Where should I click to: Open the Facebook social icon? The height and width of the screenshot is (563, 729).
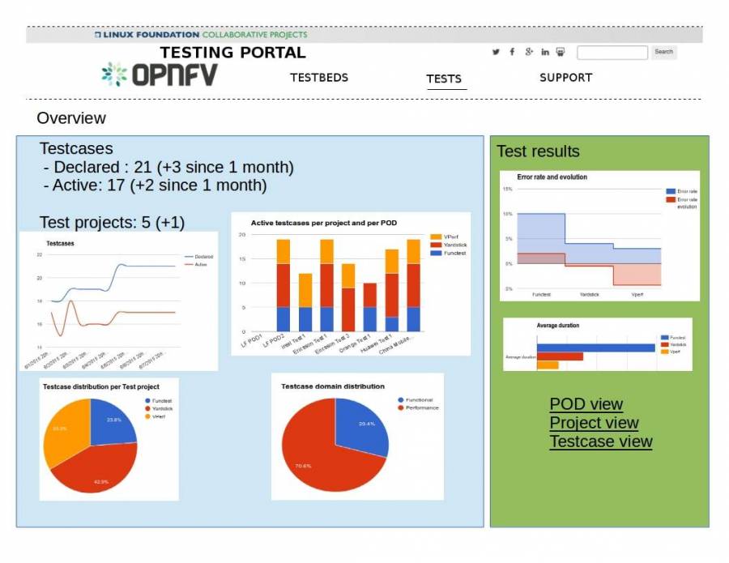pos(512,52)
